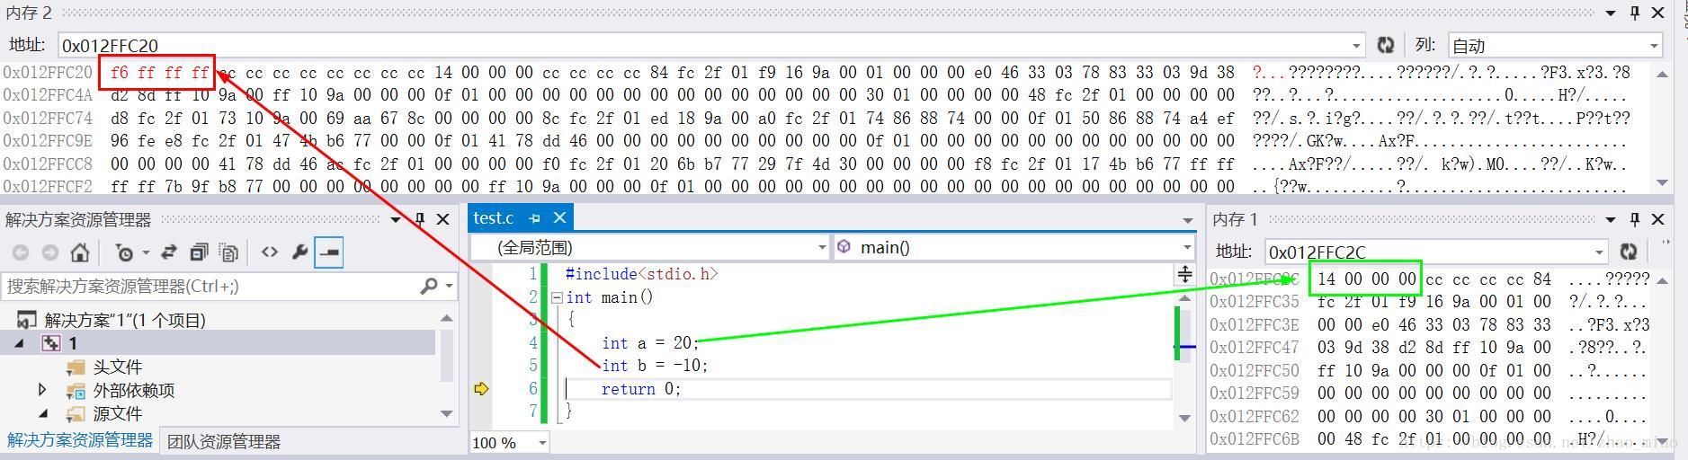
Task: Click address 0x012FFC4A in 内存 2
Action: pos(47,94)
